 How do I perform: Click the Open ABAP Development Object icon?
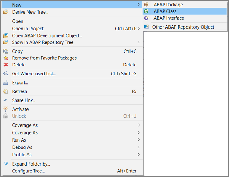[x=6, y=35]
